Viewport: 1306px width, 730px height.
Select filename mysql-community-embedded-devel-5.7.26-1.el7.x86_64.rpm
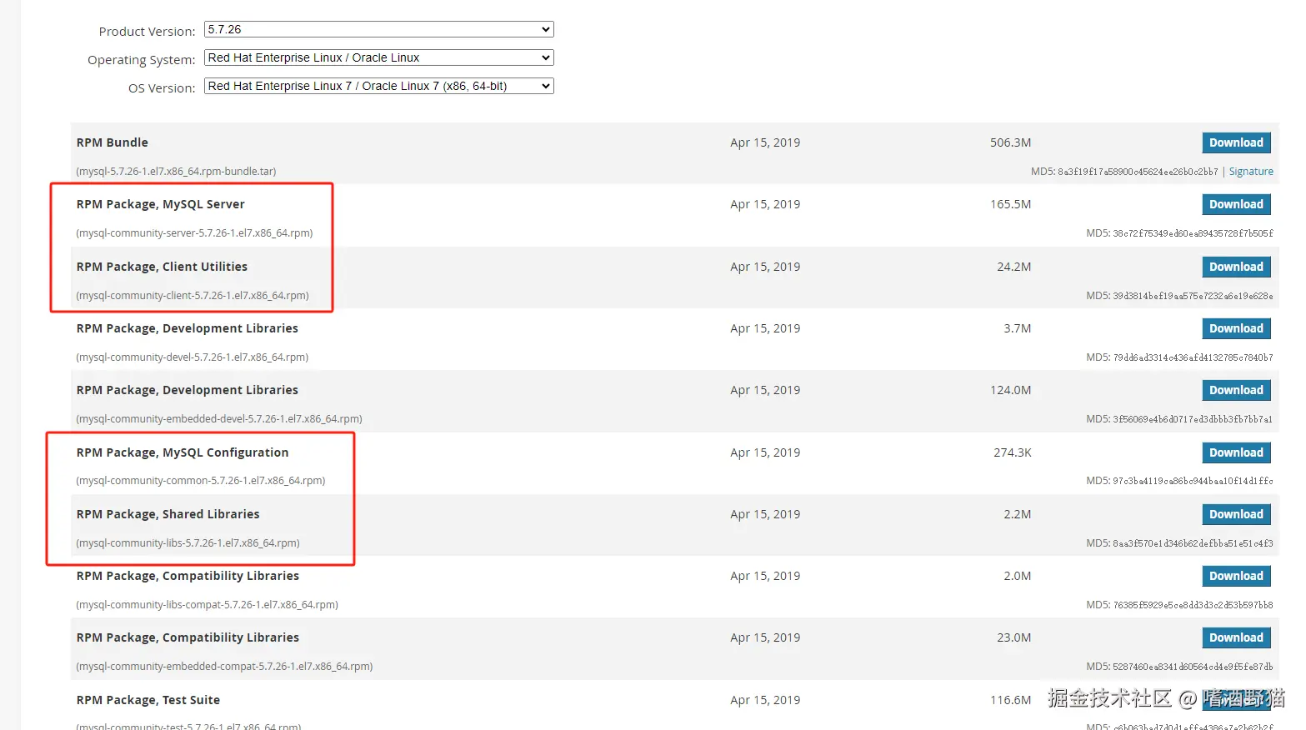coord(219,419)
